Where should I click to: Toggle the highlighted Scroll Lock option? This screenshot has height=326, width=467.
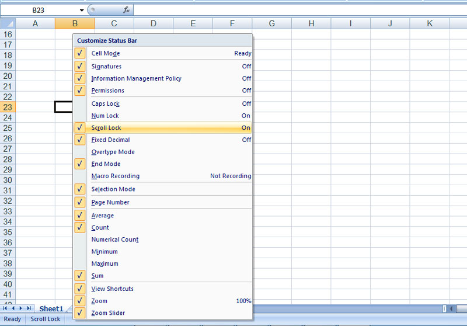point(163,128)
